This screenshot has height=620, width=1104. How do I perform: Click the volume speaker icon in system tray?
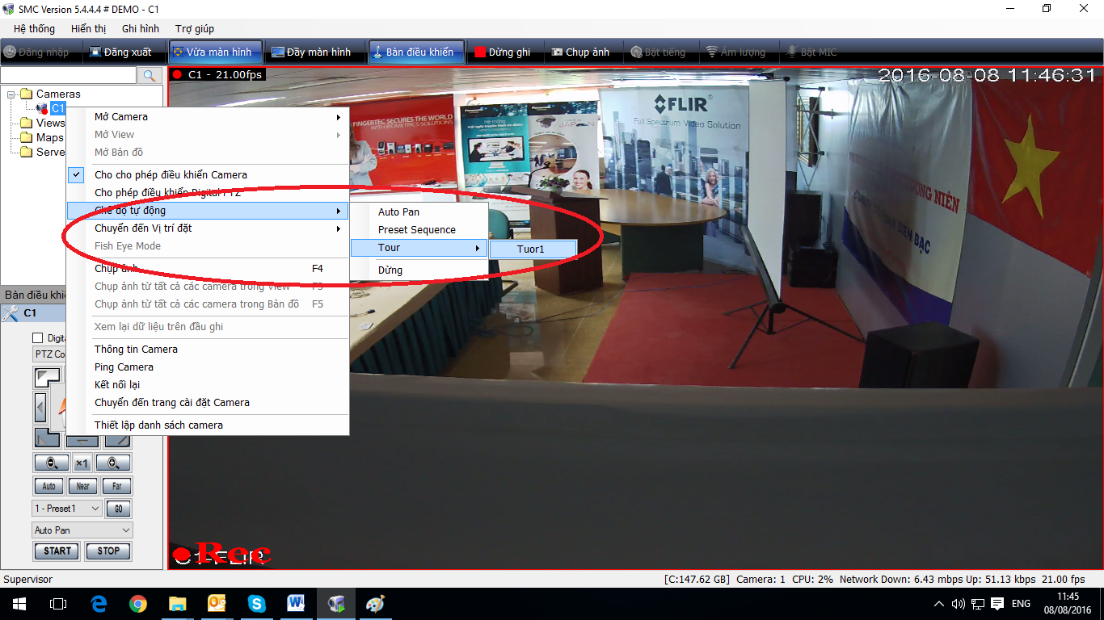959,604
